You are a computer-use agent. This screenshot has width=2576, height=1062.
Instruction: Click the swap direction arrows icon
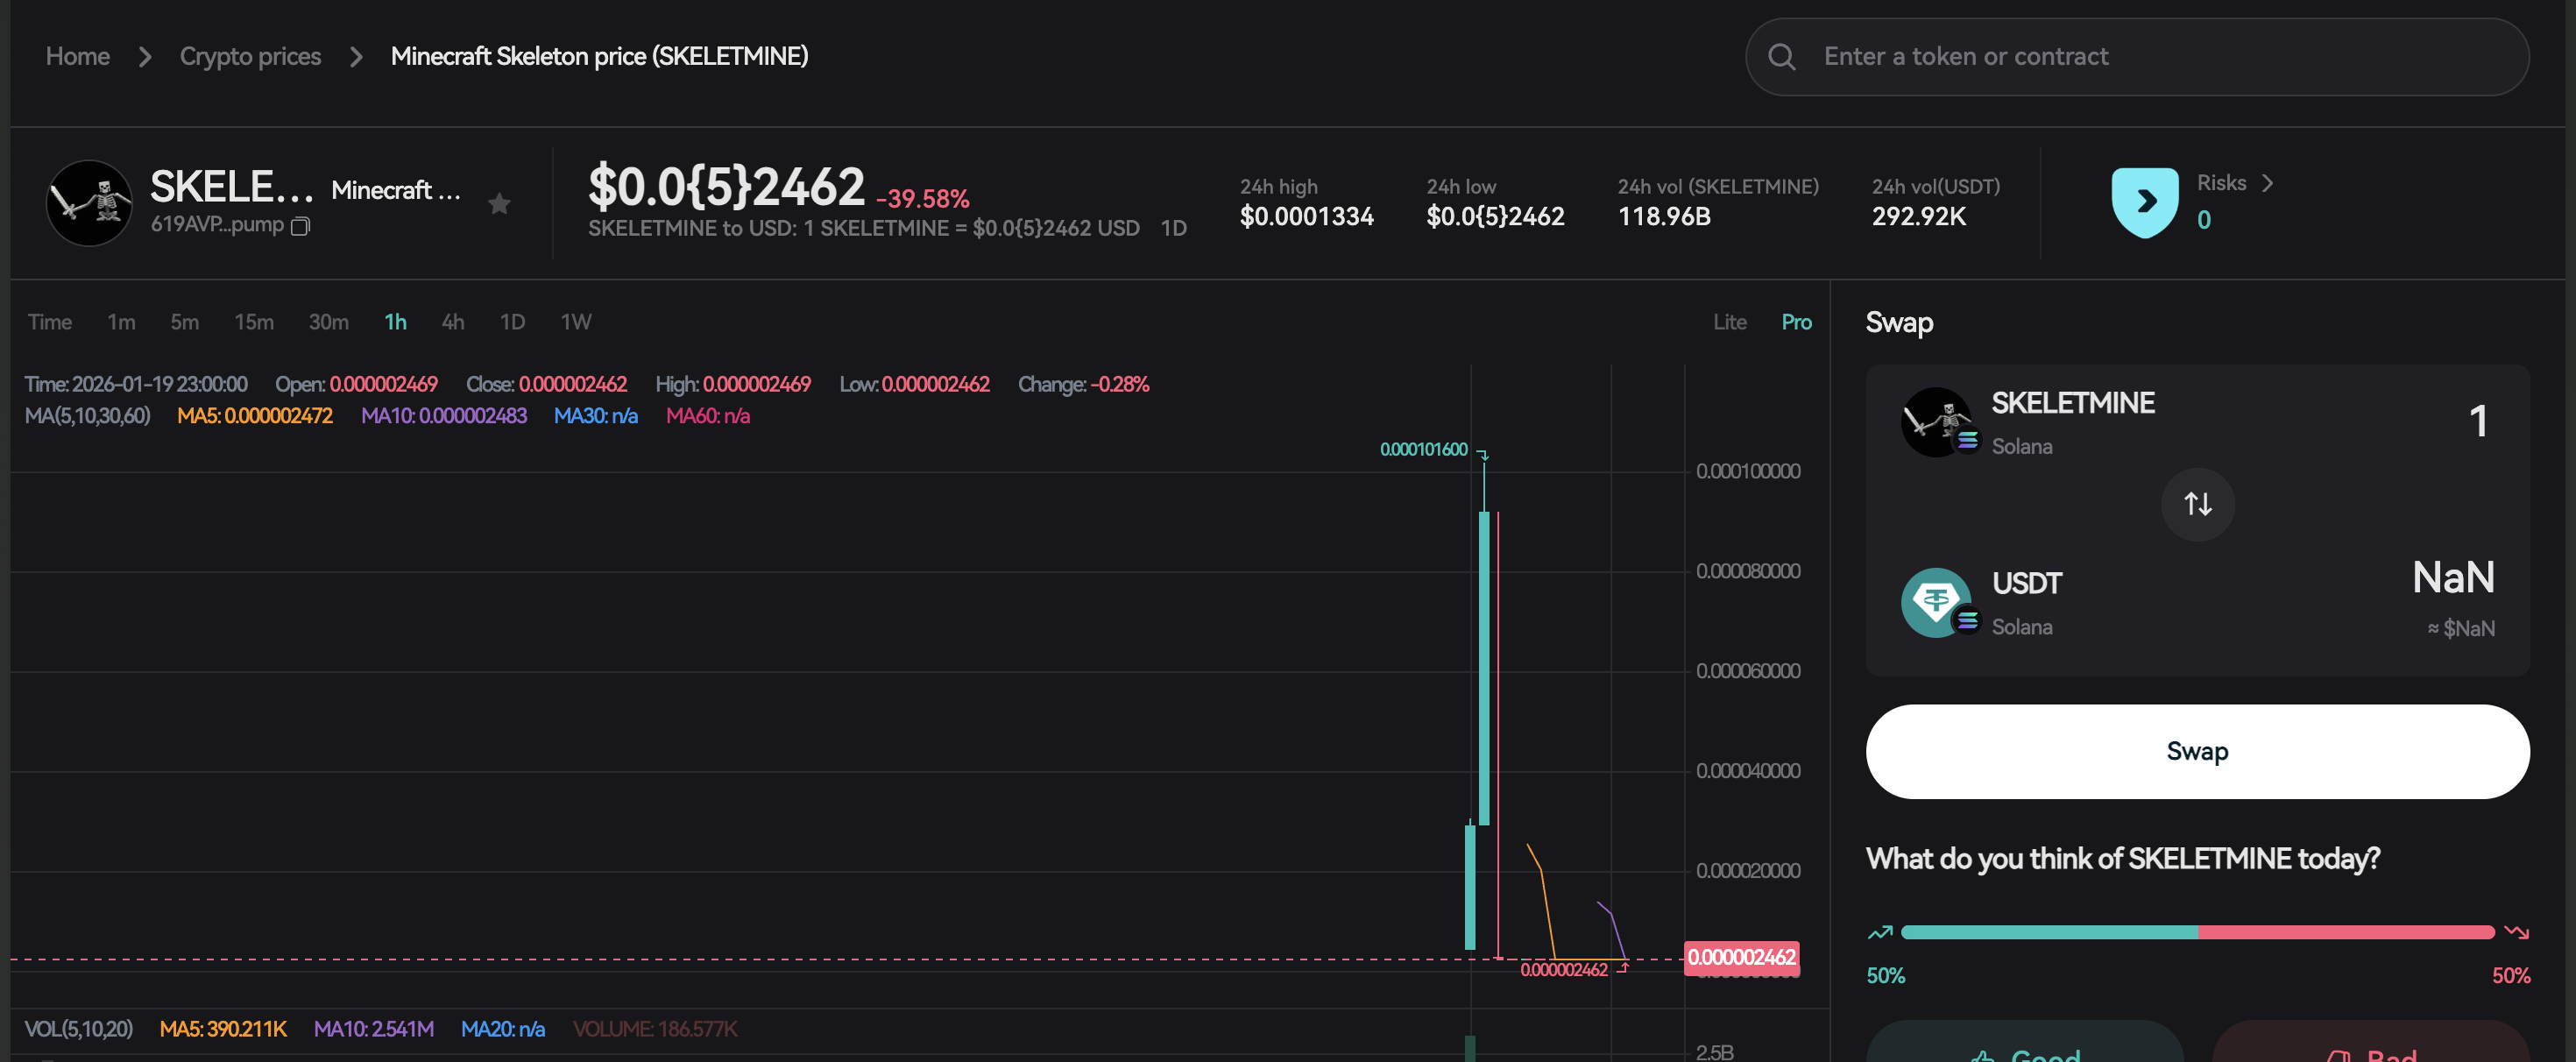pyautogui.click(x=2197, y=504)
